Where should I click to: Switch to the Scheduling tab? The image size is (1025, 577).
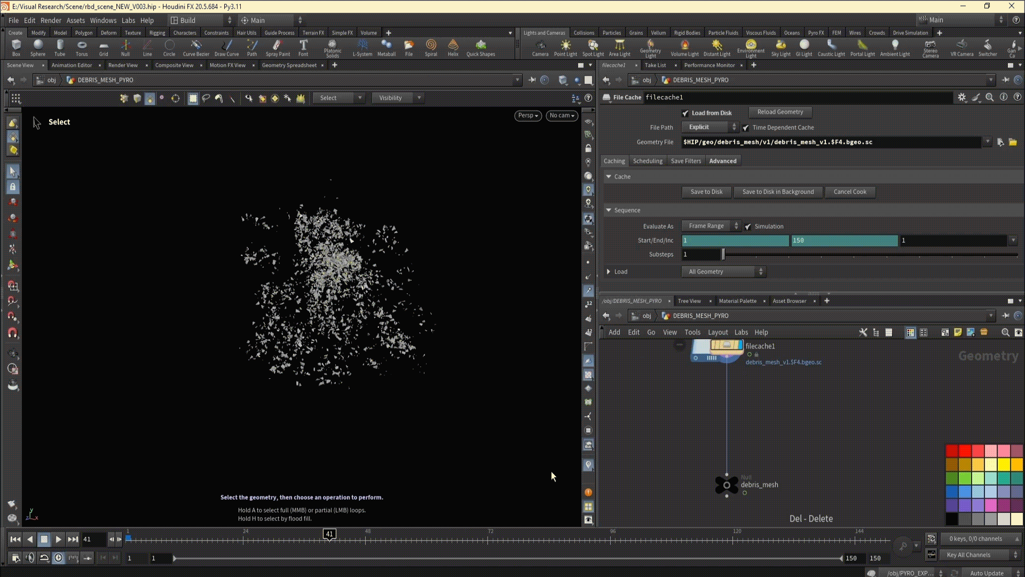click(647, 161)
